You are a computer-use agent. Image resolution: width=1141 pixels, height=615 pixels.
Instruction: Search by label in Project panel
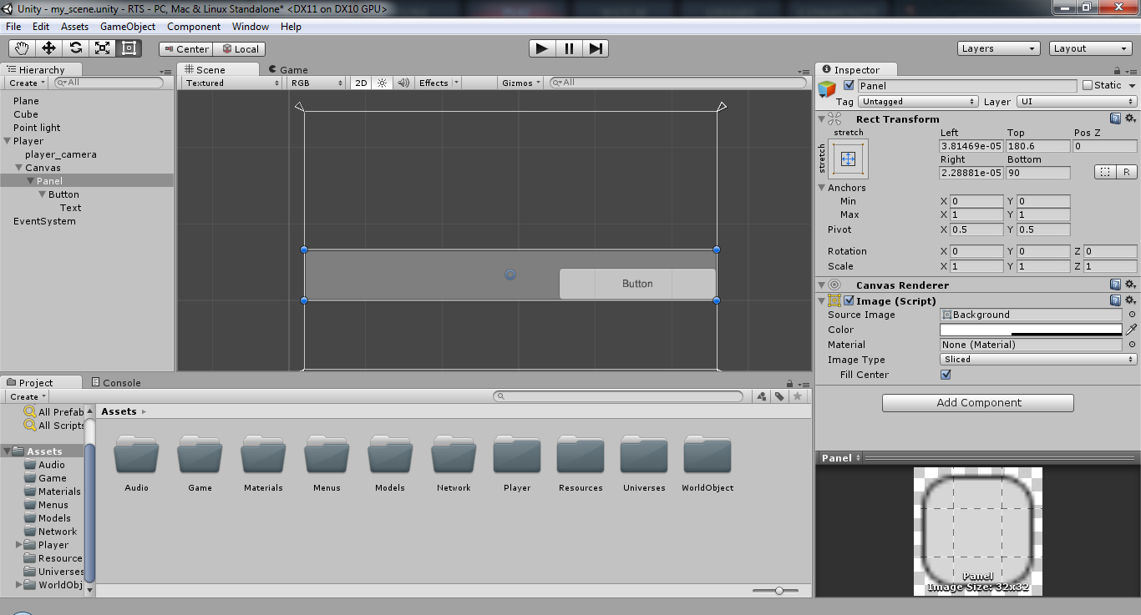[779, 397]
